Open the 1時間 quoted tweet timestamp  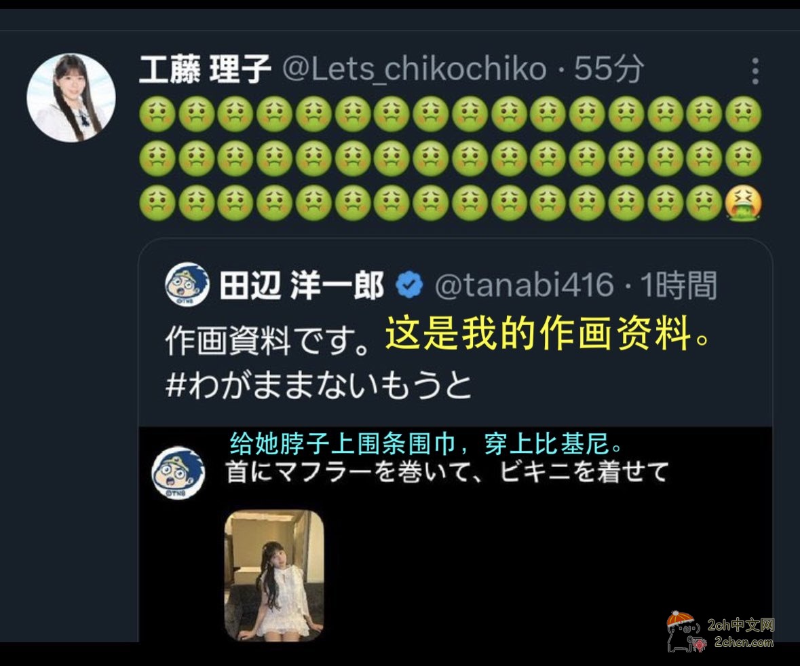[x=679, y=284]
